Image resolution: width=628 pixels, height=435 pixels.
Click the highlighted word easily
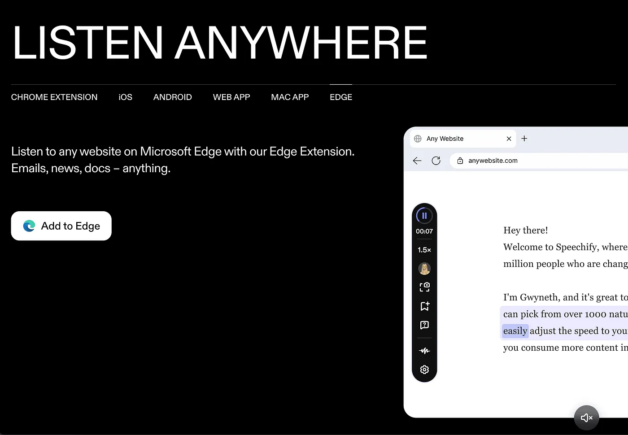tap(515, 331)
